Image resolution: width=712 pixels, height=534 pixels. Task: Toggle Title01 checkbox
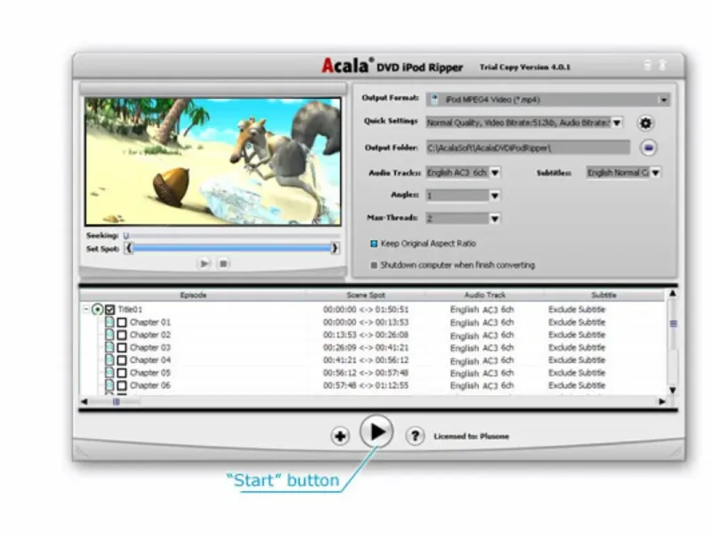[x=109, y=310]
